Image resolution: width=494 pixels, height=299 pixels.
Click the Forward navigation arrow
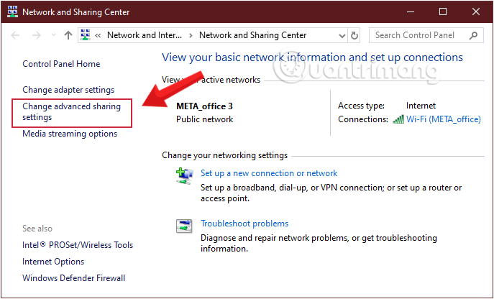tap(36, 34)
